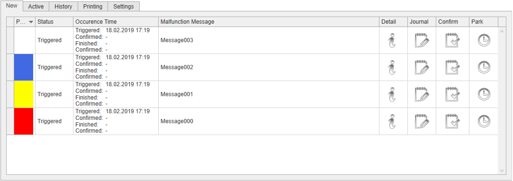Park Message000 using the clock icon
Screen dimensions: 513x181
484,121
